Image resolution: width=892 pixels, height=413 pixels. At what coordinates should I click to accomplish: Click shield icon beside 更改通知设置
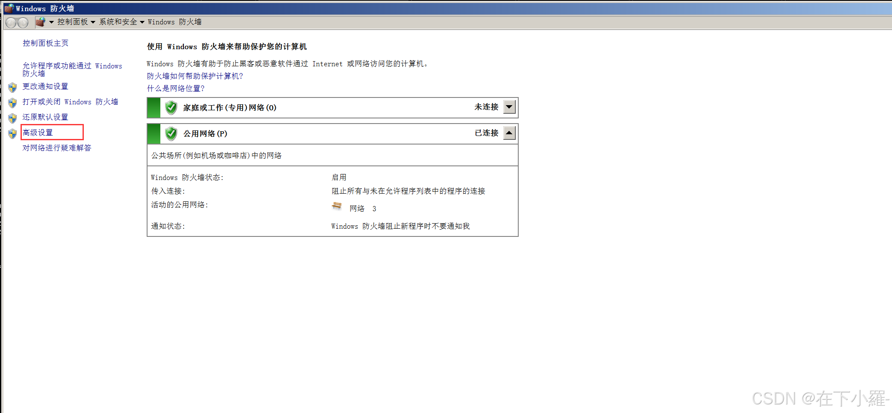[x=12, y=87]
